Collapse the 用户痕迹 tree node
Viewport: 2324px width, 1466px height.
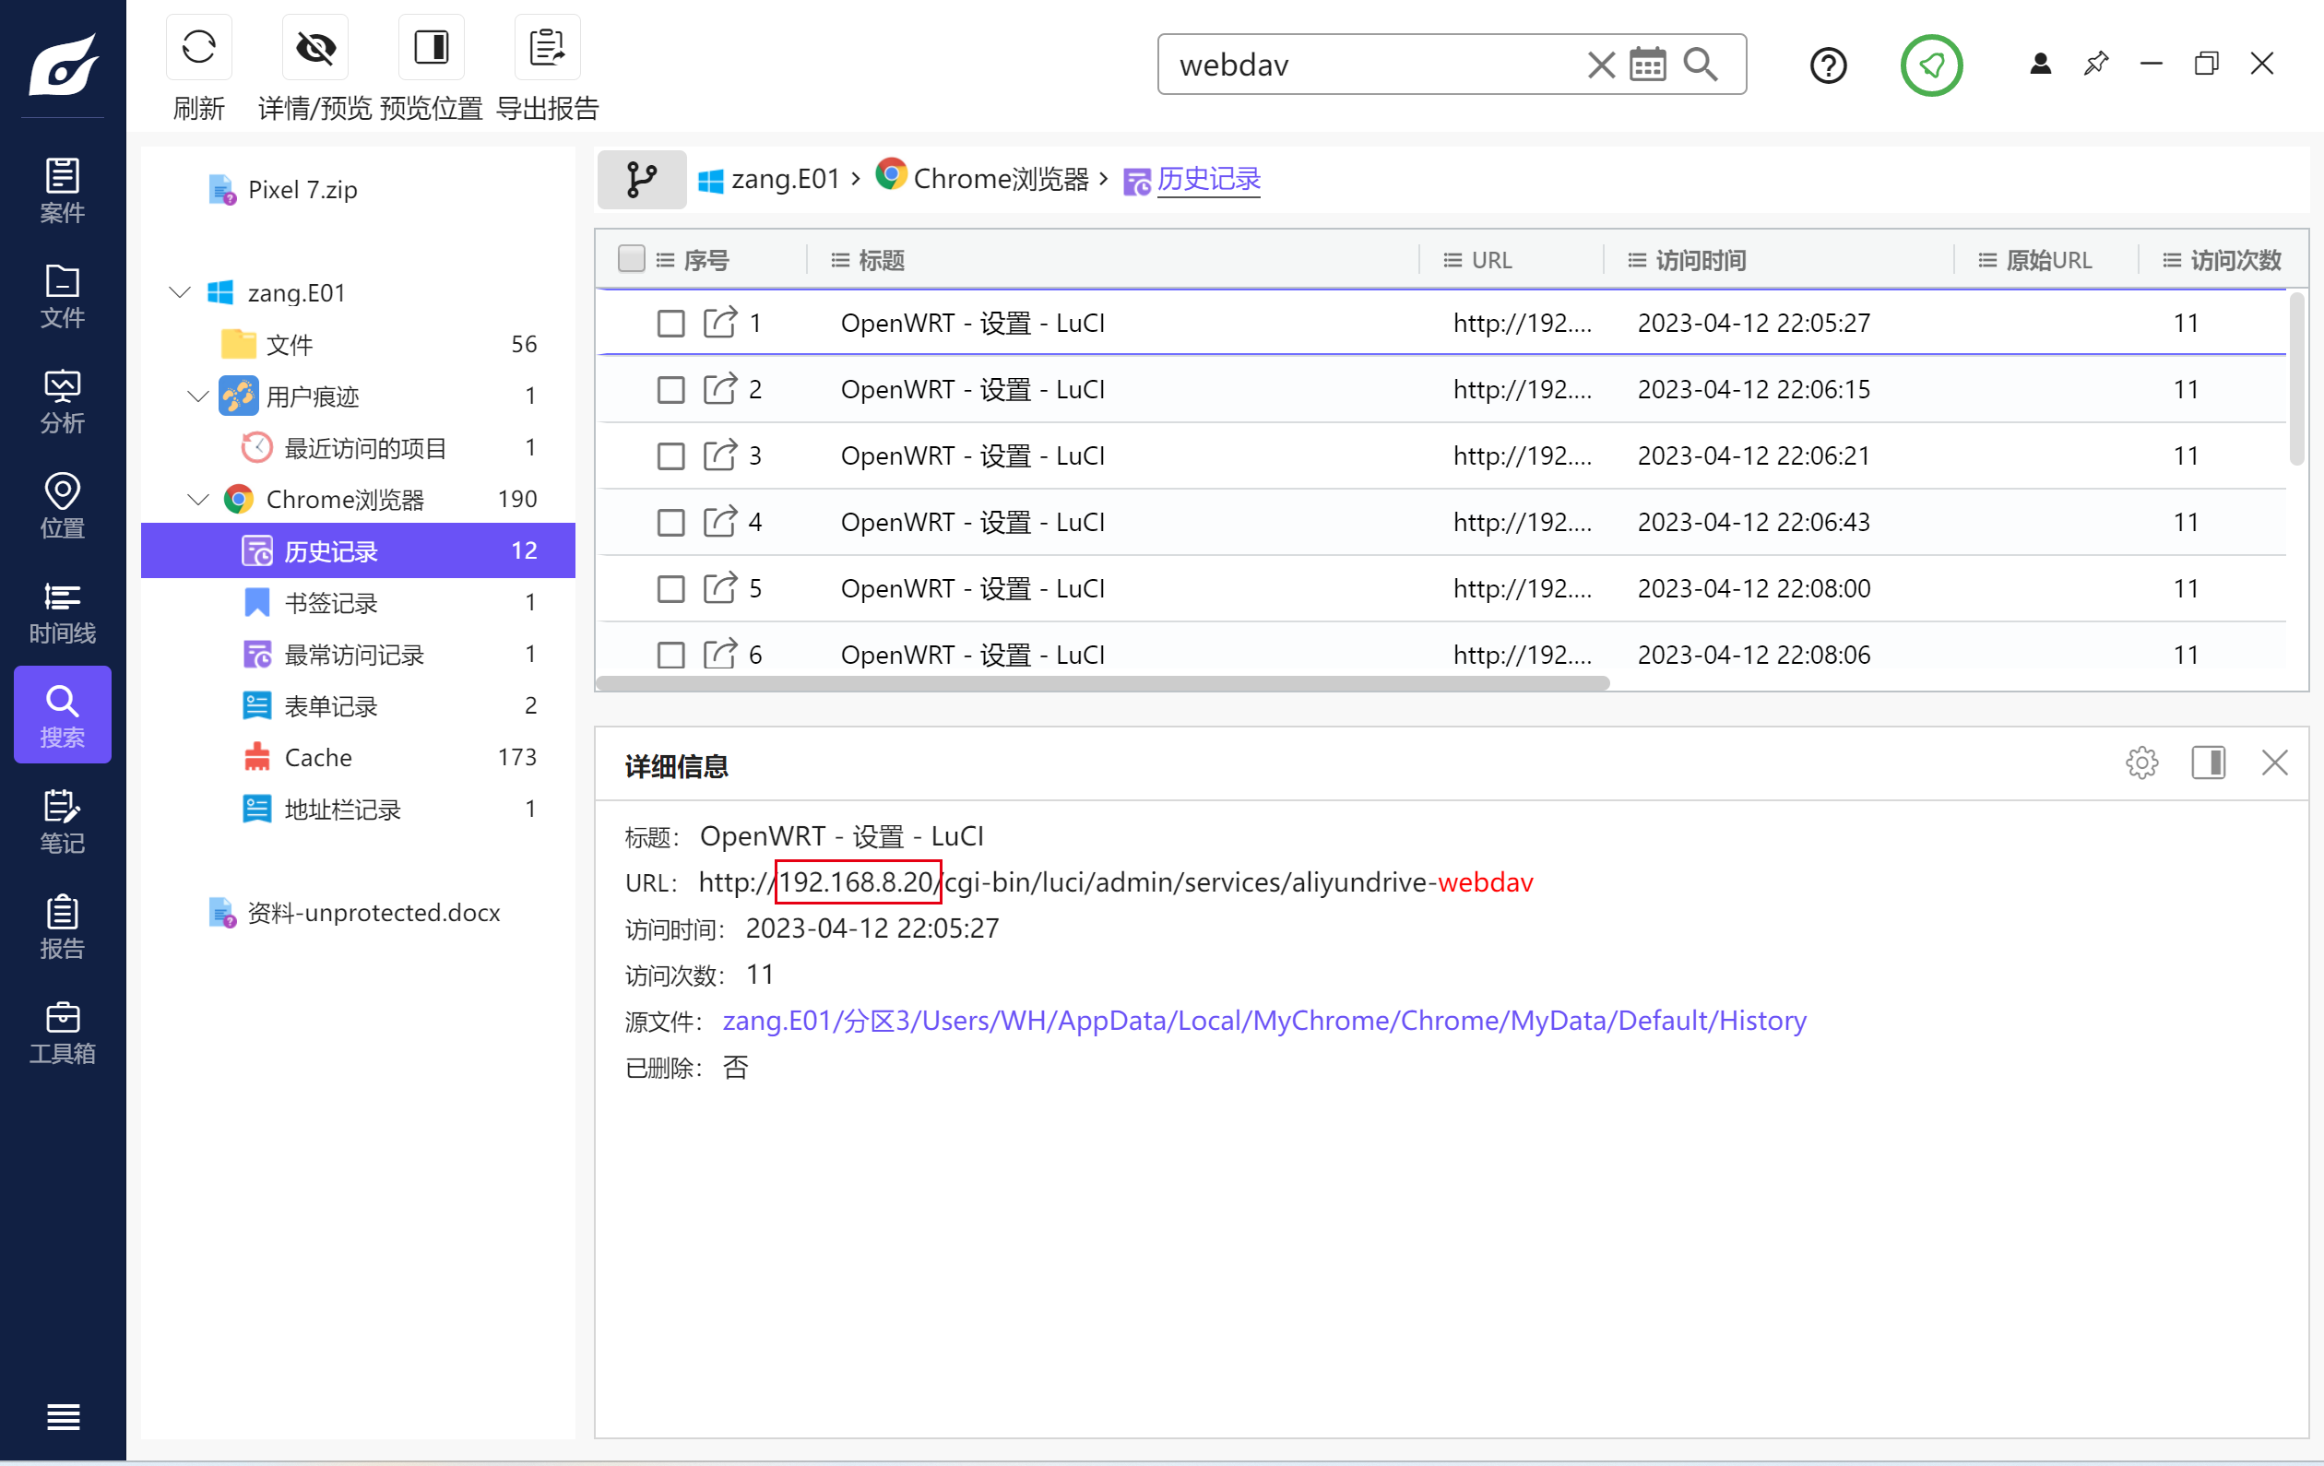(198, 396)
